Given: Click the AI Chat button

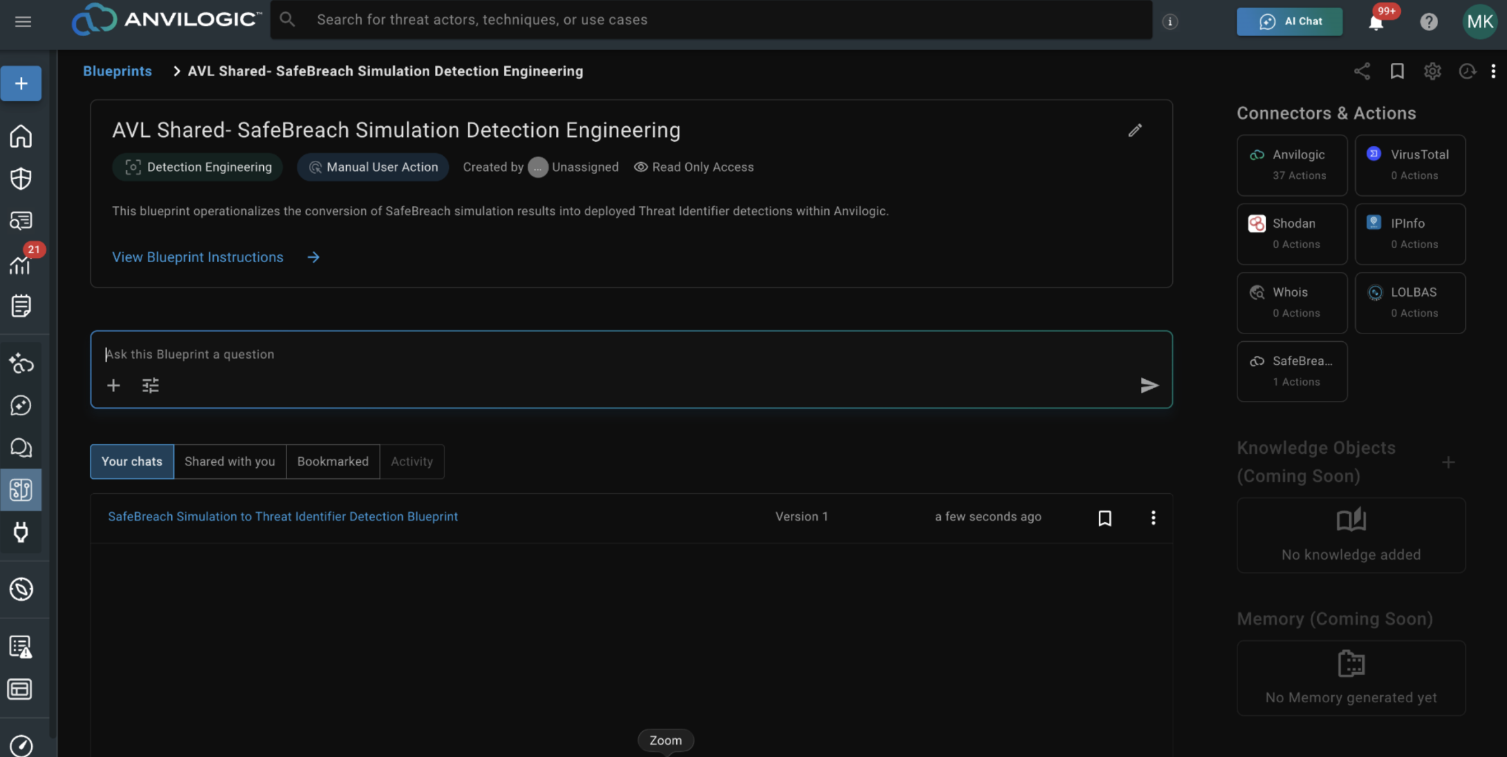Looking at the screenshot, I should (1290, 21).
